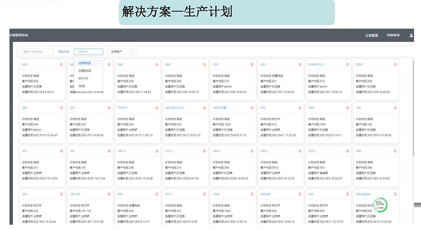
Task: Select 执行中 from the status list
Action: (83, 78)
